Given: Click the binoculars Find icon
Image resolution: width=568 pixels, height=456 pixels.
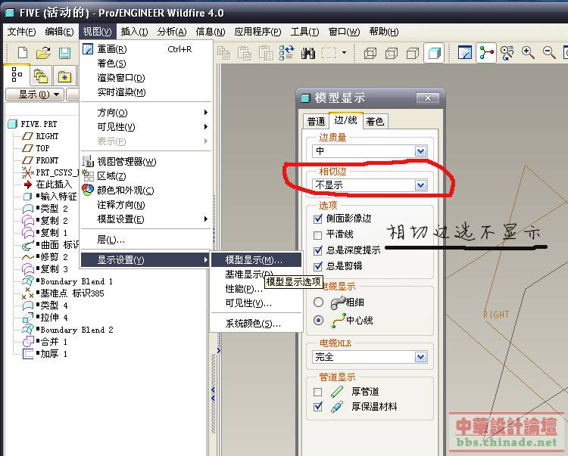Looking at the screenshot, I should (308, 54).
